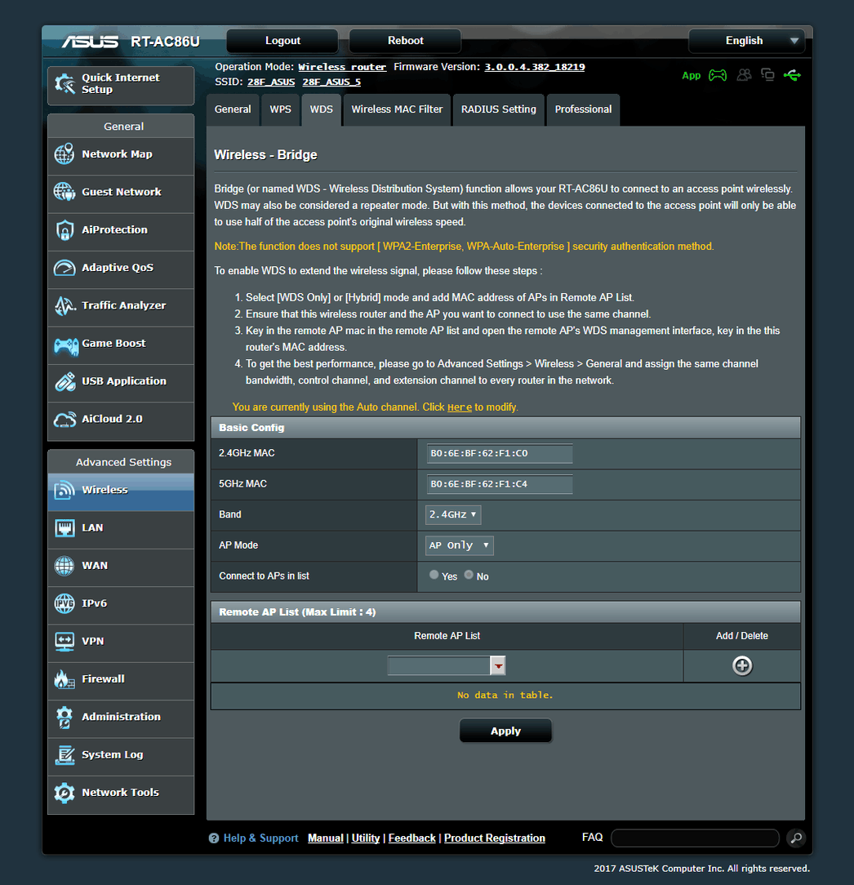Click the 28F_ASUS_5 SSID link

pos(331,82)
